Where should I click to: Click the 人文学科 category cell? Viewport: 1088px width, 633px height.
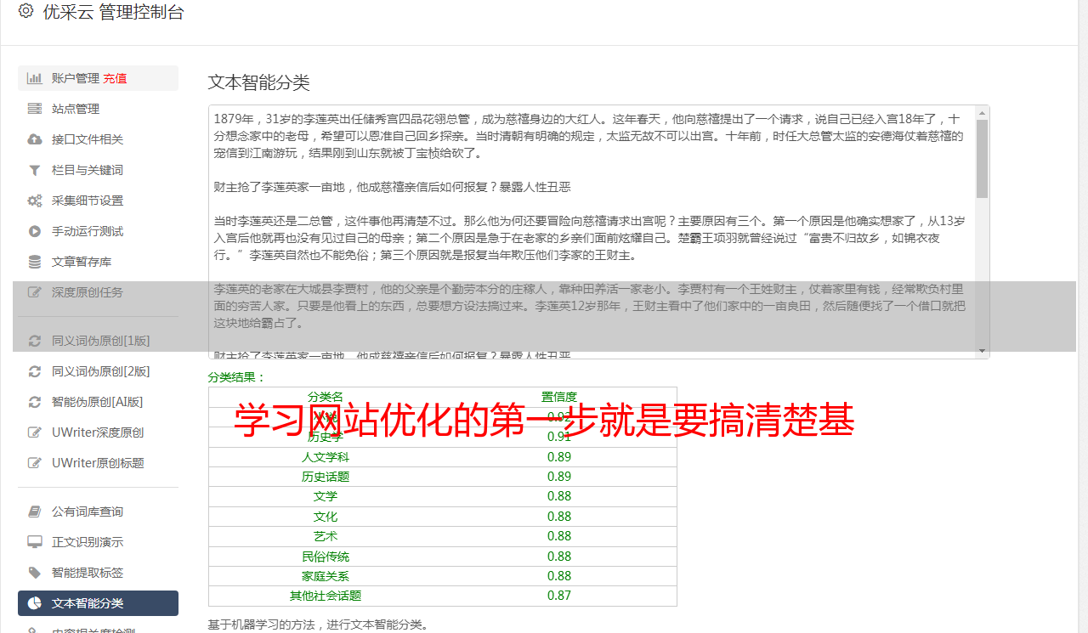tap(326, 457)
